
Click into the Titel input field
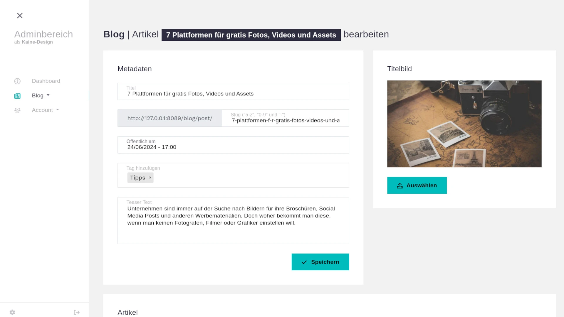[233, 91]
